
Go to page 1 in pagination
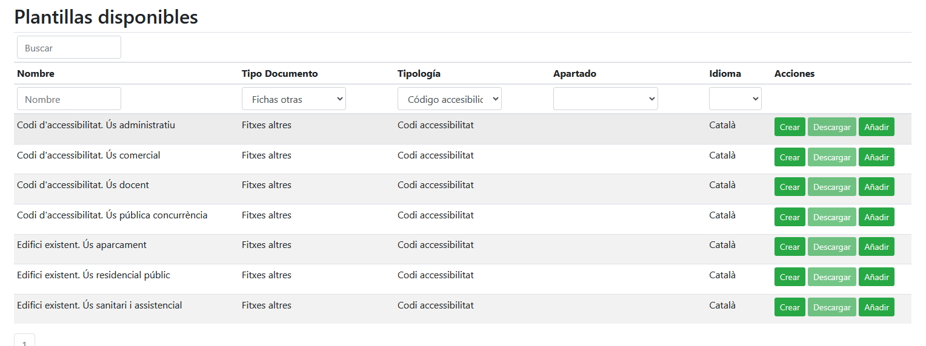24,341
